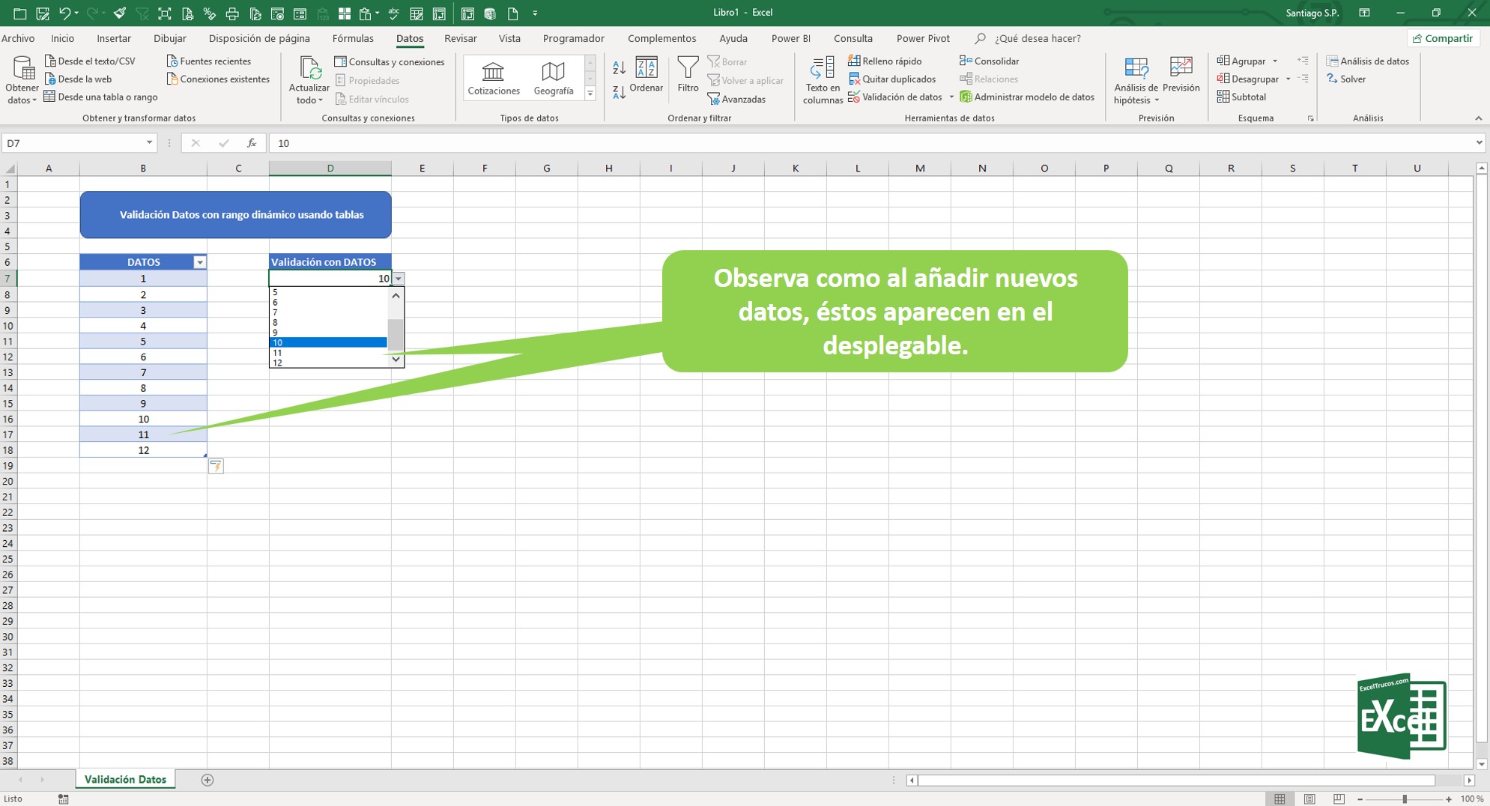Toggle Normal view in status bar

(x=1279, y=799)
